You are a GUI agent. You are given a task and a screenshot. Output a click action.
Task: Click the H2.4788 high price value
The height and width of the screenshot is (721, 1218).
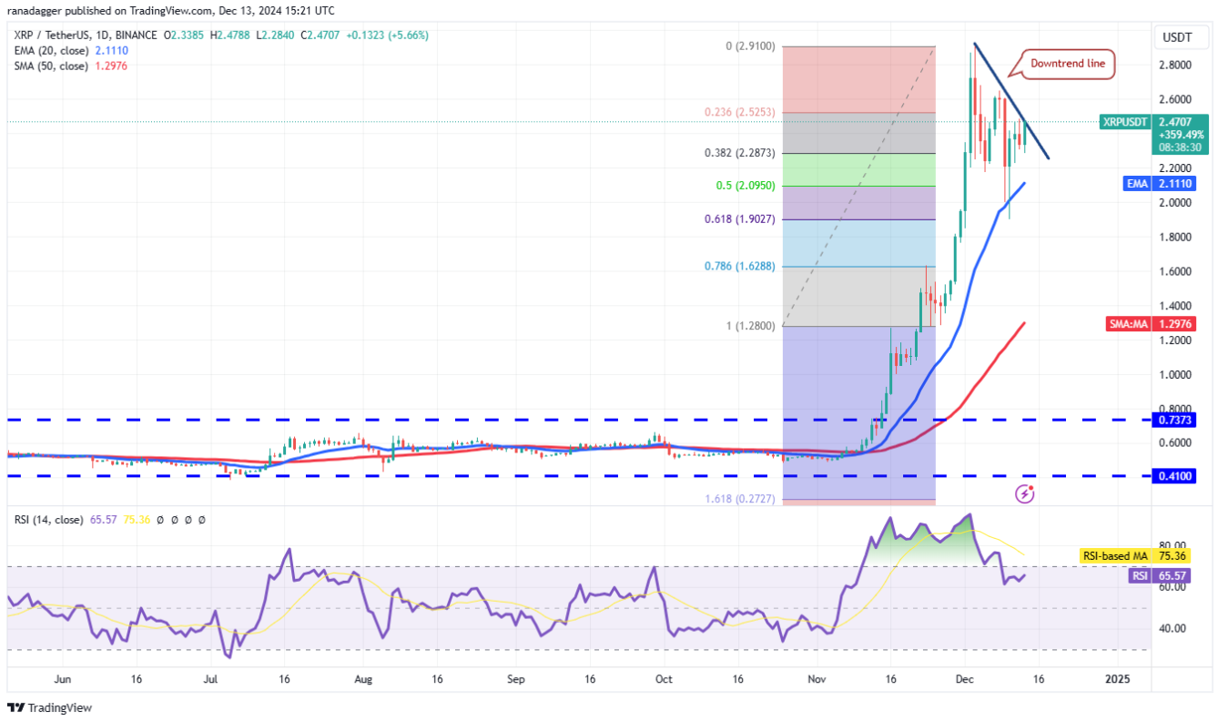(x=232, y=36)
